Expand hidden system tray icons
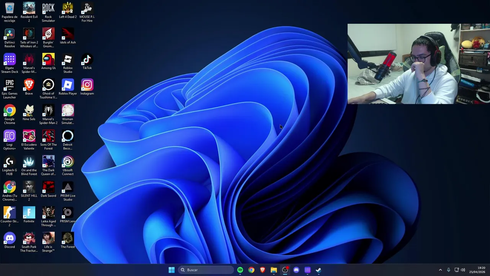 point(440,270)
